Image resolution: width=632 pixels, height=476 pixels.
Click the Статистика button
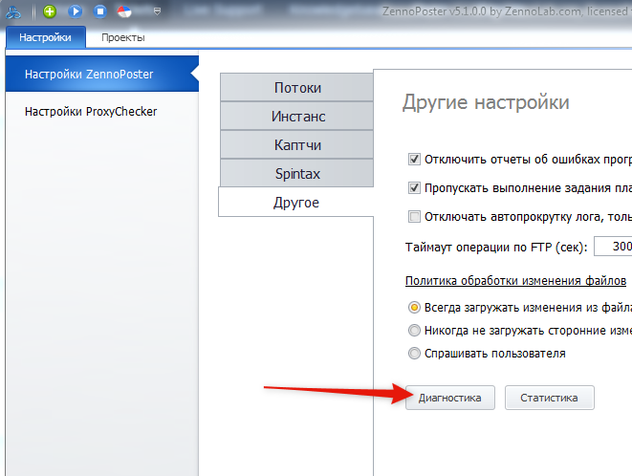coord(549,398)
